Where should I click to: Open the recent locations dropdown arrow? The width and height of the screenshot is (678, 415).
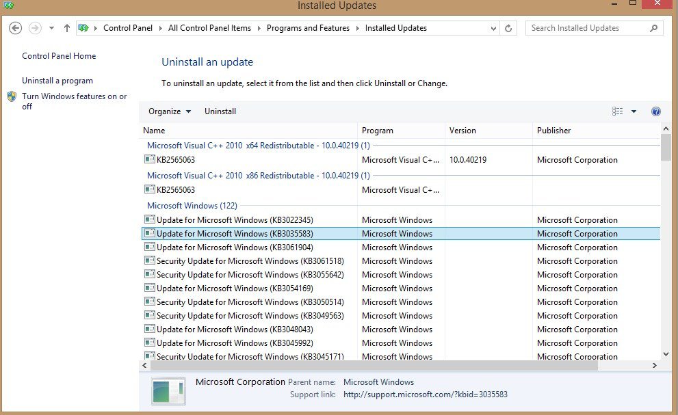tap(51, 28)
